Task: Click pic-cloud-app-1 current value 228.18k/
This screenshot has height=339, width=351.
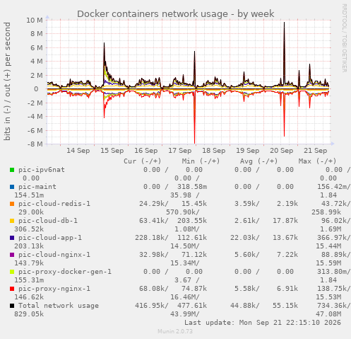Action: 152,238
